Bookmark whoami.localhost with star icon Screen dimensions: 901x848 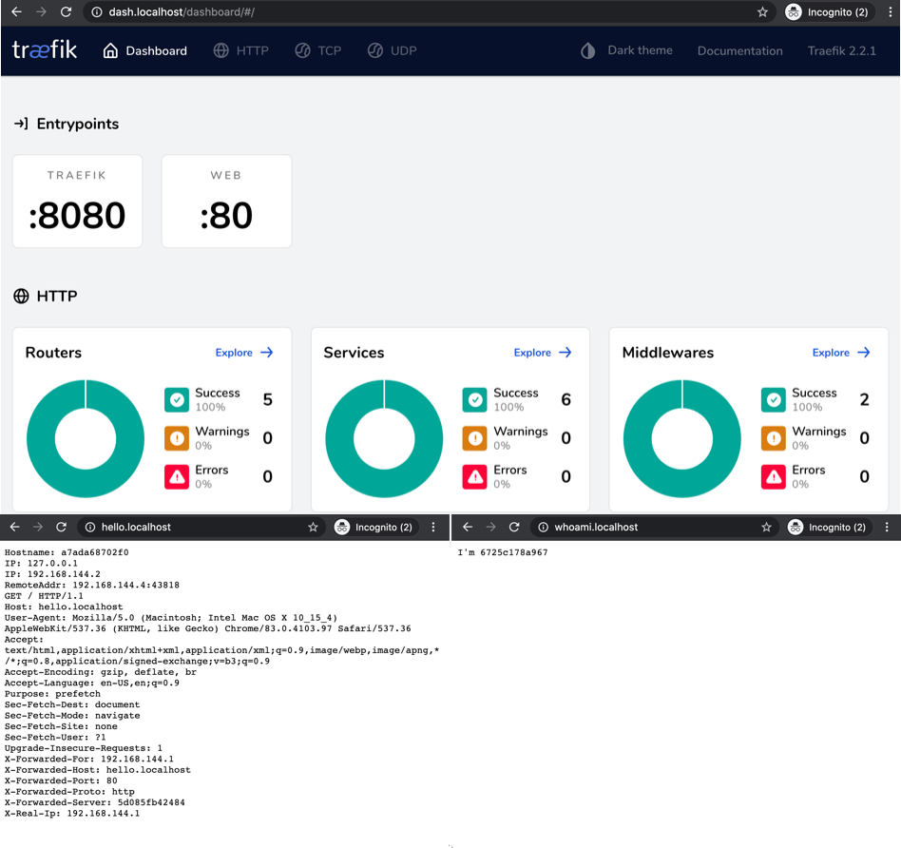(766, 528)
